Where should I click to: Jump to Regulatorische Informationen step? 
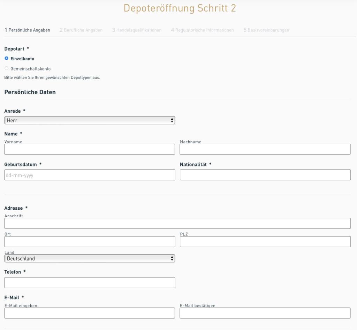[x=202, y=30]
